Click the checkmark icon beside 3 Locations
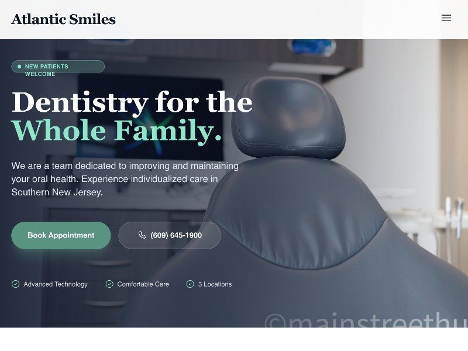This screenshot has height=351, width=468. coord(190,284)
